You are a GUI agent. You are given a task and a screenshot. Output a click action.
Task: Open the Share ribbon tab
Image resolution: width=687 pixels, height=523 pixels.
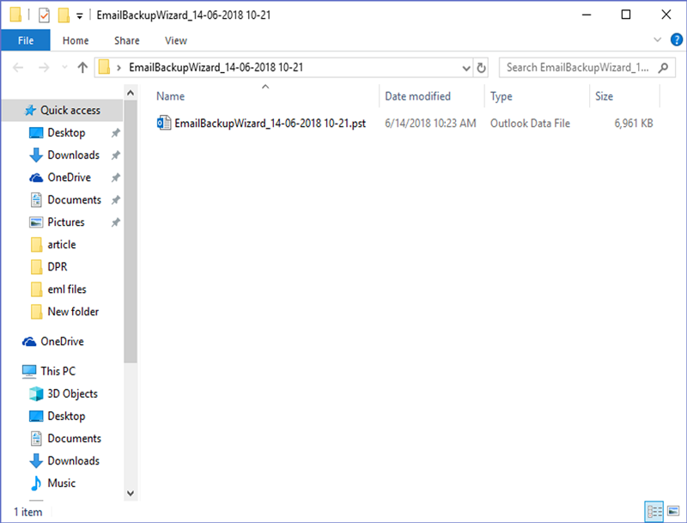[x=126, y=40]
